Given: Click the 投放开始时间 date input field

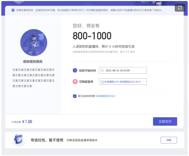Looking at the screenshot, I should (x=123, y=70).
